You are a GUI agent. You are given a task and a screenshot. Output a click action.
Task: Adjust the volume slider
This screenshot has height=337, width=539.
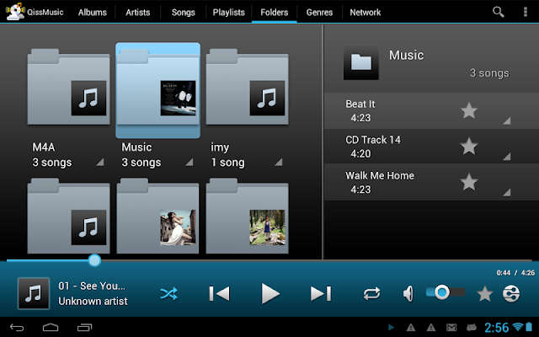tap(446, 292)
